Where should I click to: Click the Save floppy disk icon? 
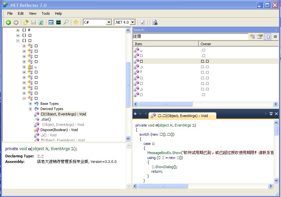[x=34, y=22]
